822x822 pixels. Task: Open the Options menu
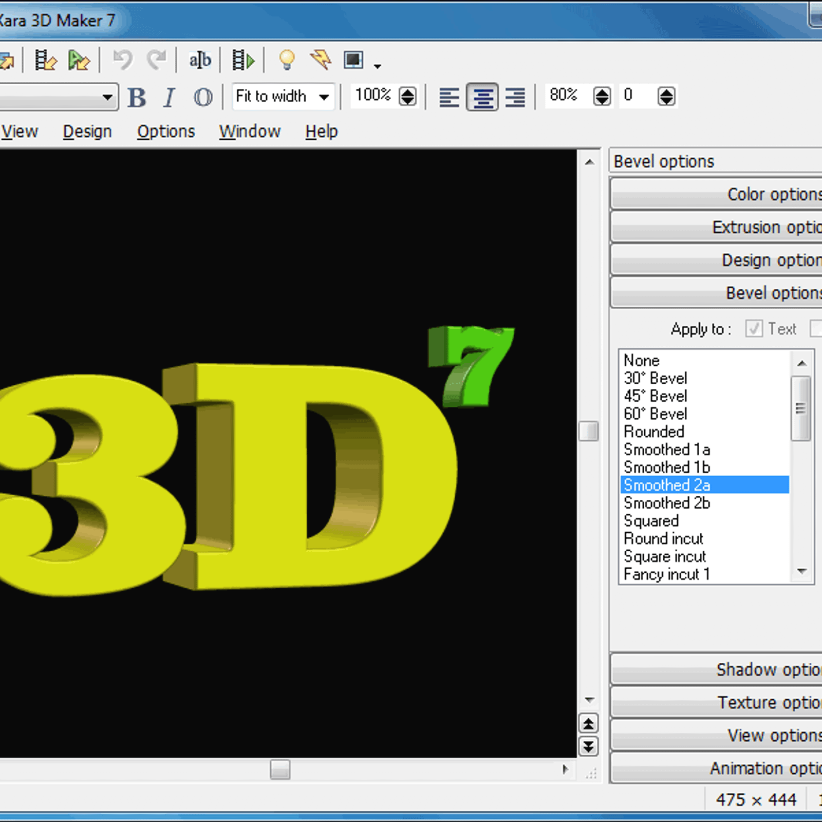coord(166,132)
